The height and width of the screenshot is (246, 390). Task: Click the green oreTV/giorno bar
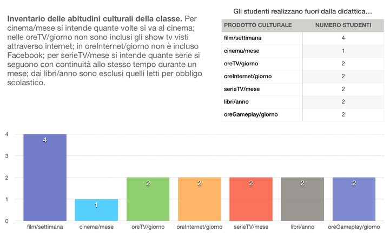click(x=148, y=199)
